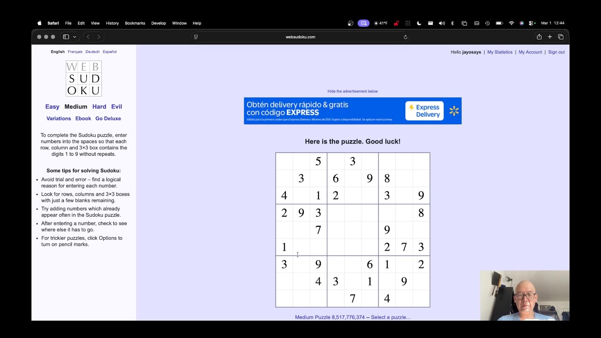
Task: Open the Go Deluxe link
Action: [x=108, y=118]
